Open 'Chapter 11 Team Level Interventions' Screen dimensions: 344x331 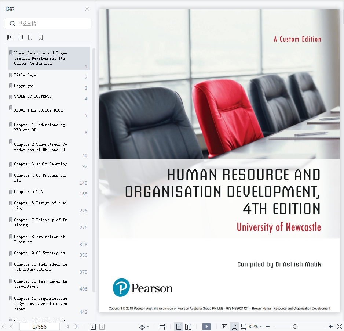[49, 284]
